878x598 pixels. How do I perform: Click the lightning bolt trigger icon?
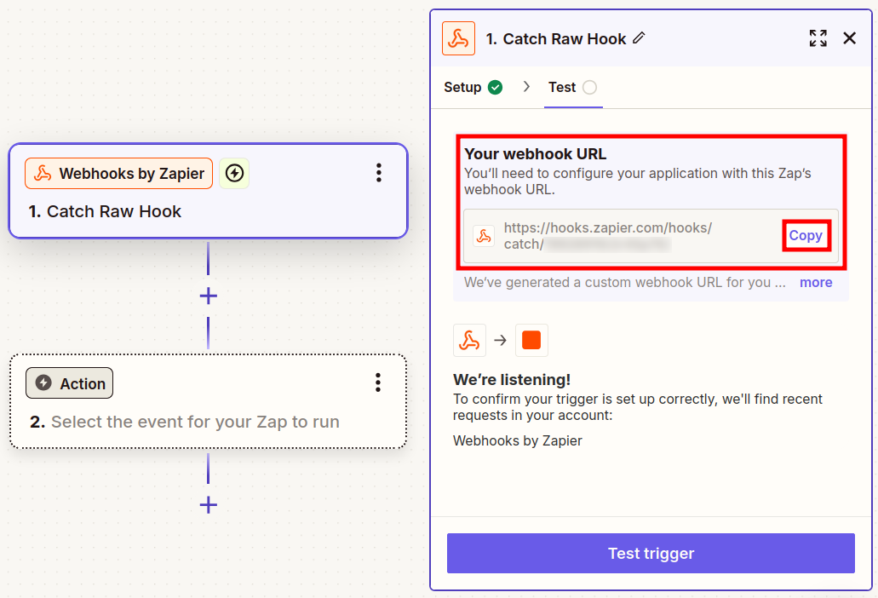[234, 174]
